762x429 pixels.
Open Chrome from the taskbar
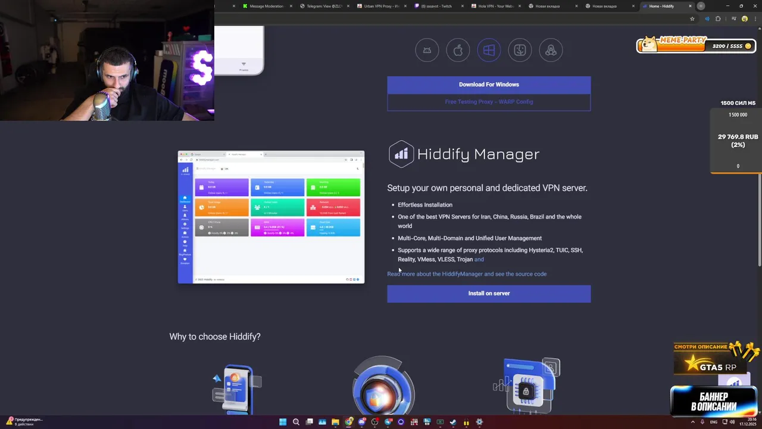tap(348, 422)
